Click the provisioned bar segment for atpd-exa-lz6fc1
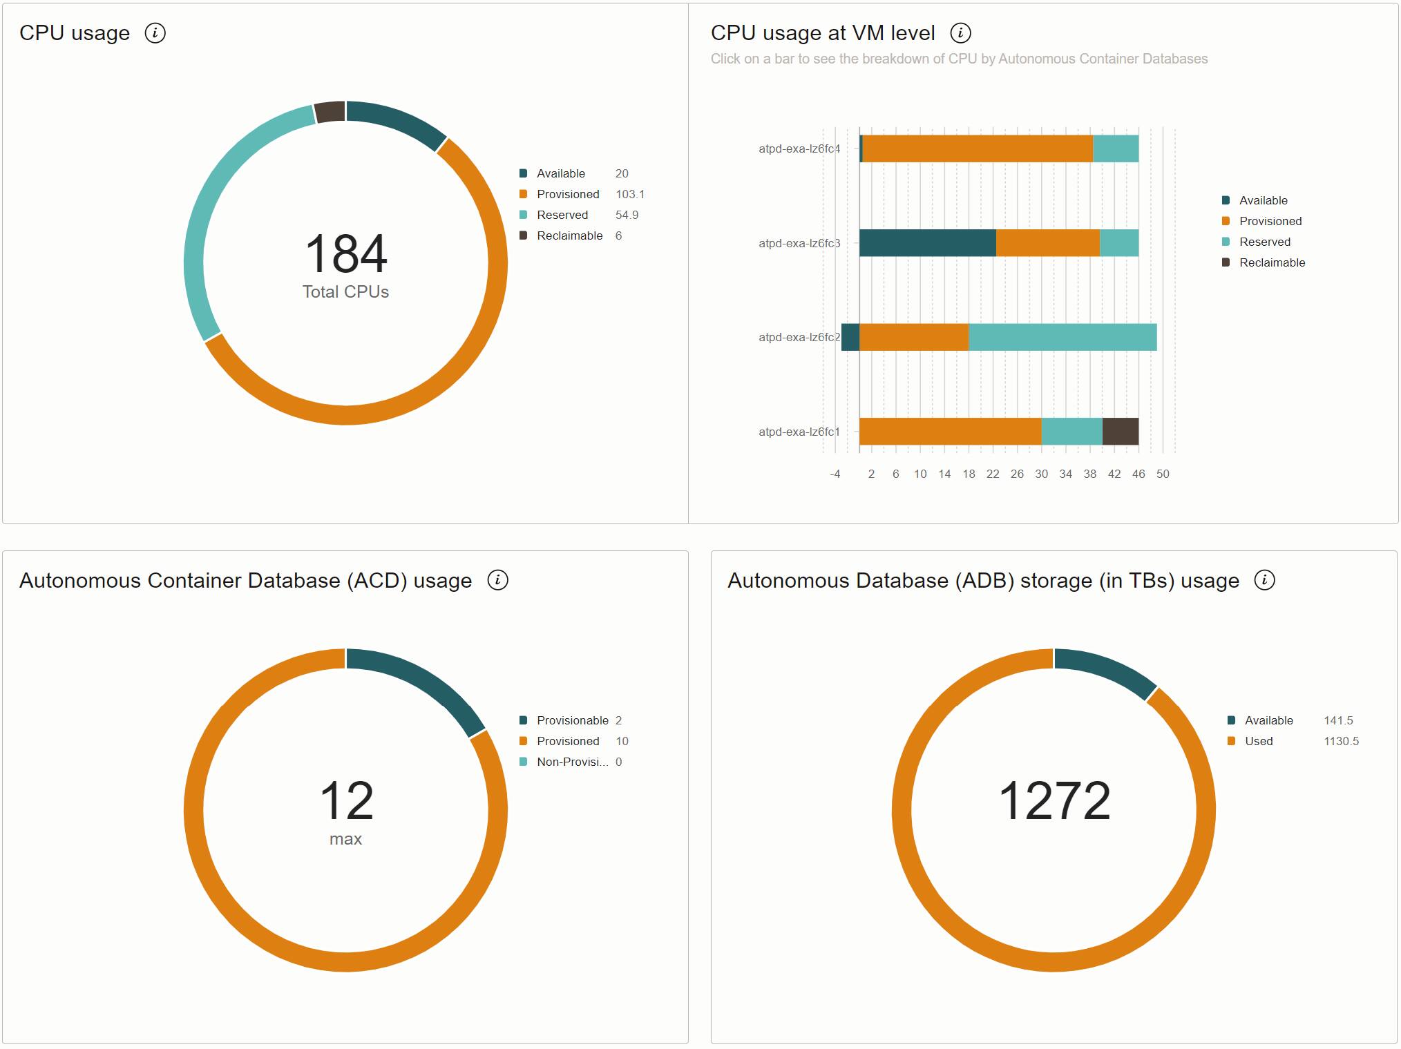 pyautogui.click(x=950, y=432)
